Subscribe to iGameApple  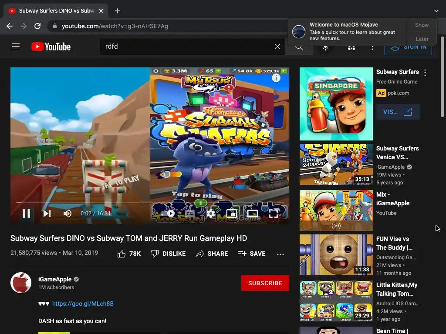coord(265,283)
